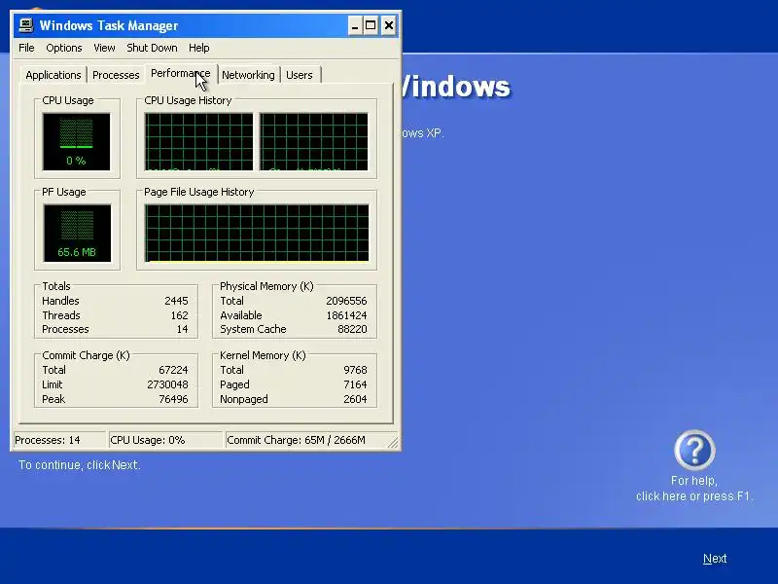Click the 'To continue, click Next.' text
778x584 pixels.
point(80,465)
